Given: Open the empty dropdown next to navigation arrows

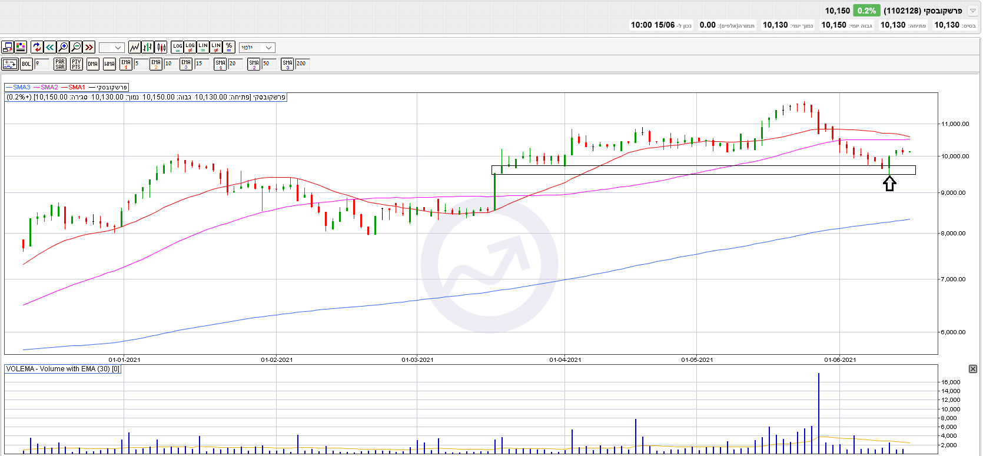Looking at the screenshot, I should point(111,48).
